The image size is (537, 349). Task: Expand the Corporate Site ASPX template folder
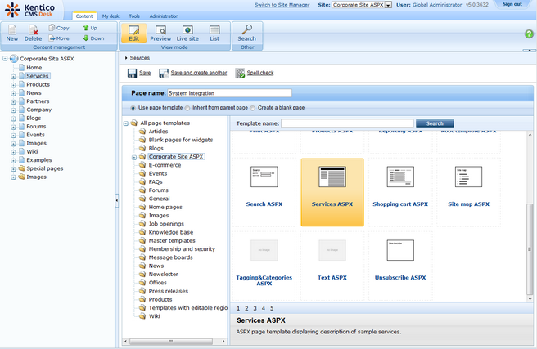(133, 156)
